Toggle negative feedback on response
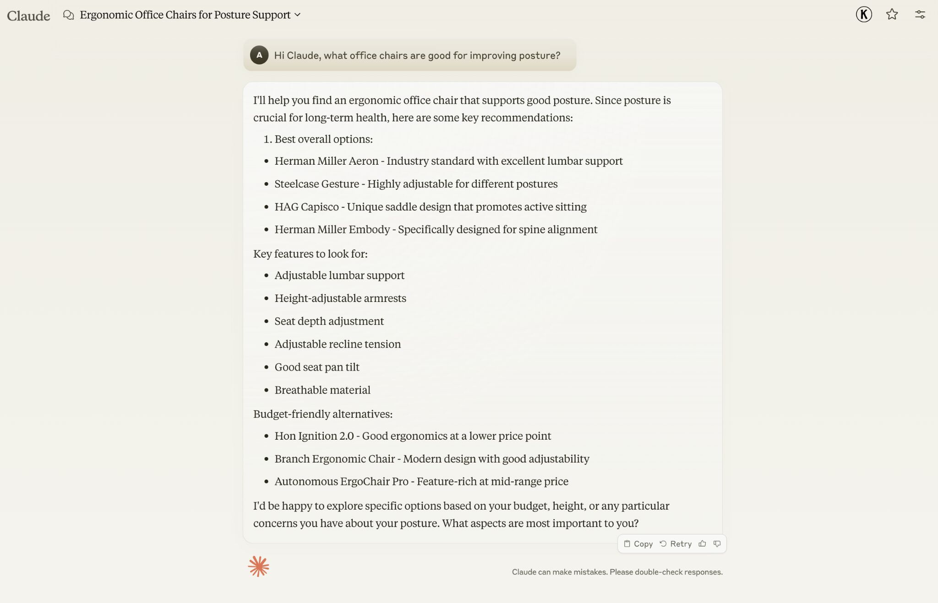This screenshot has width=938, height=603. click(717, 543)
